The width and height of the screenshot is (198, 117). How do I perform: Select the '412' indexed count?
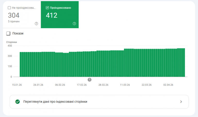point(52,15)
